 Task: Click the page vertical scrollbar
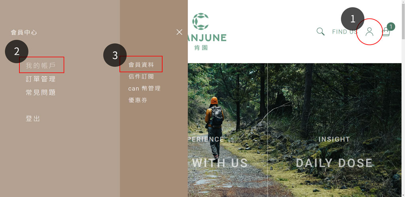tap(403, 98)
